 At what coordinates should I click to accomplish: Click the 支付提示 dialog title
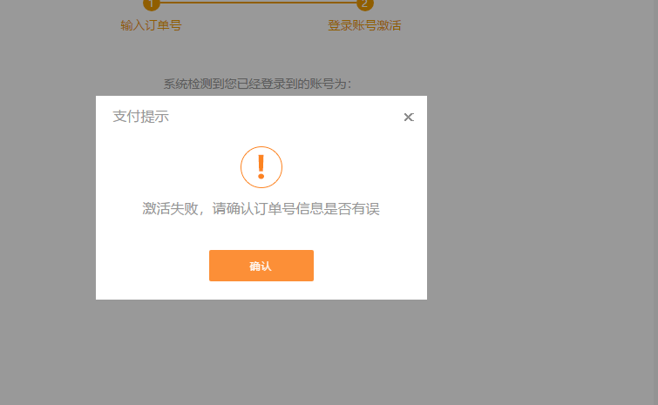[140, 117]
